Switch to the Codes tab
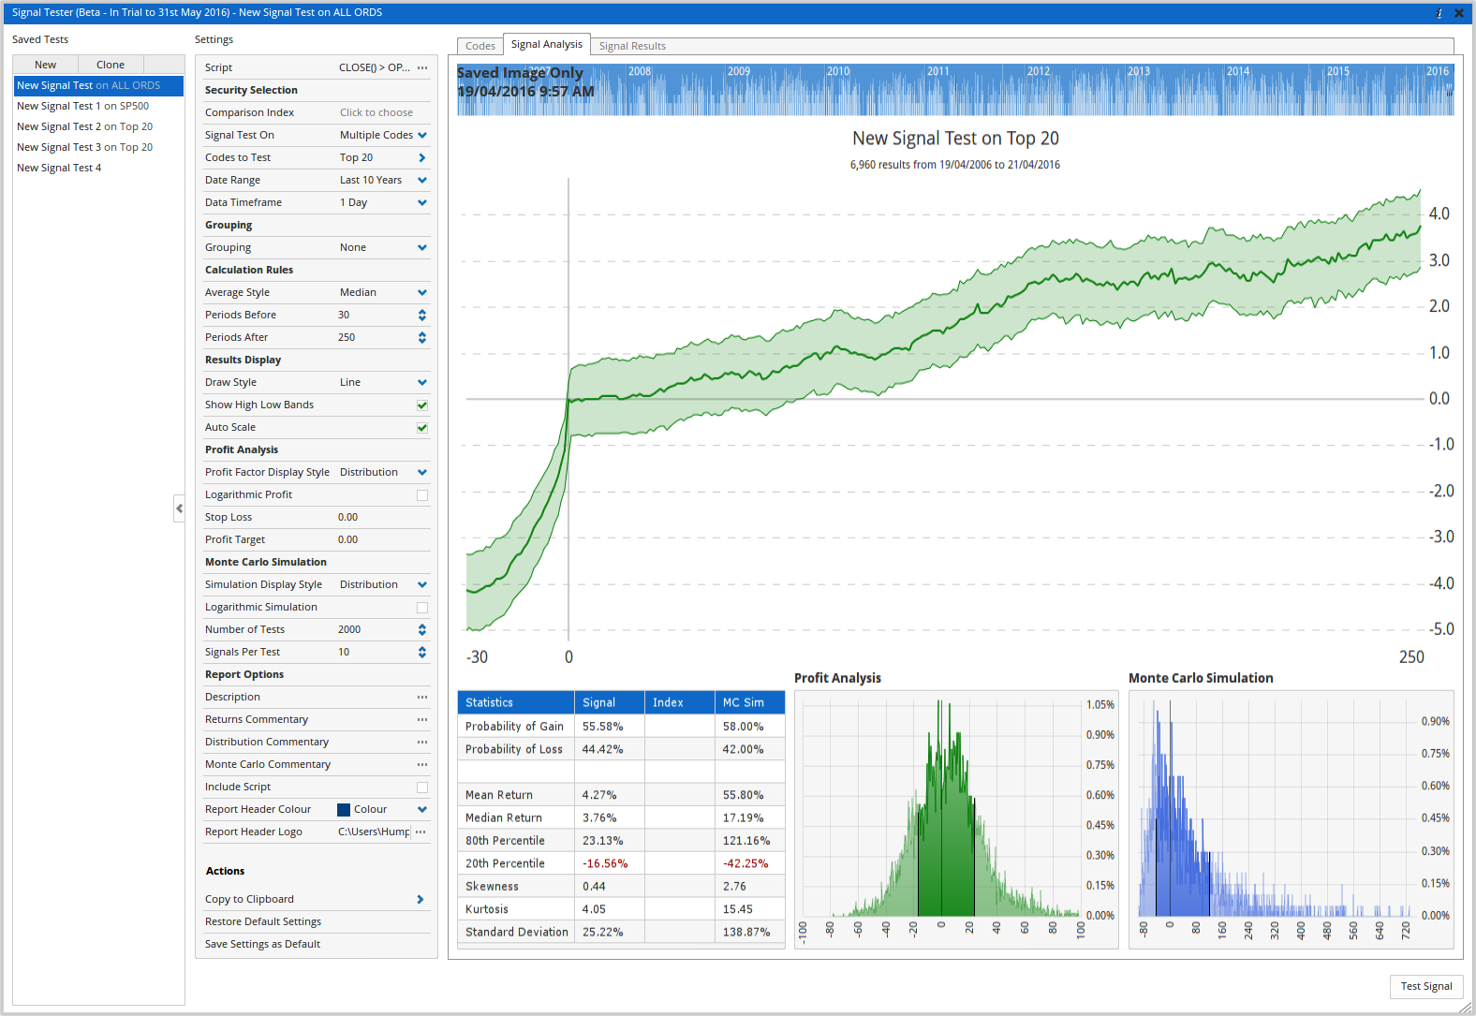The width and height of the screenshot is (1476, 1016). point(480,46)
